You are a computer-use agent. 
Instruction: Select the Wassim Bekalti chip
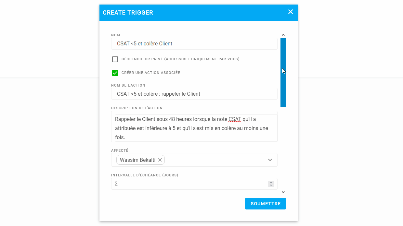[x=137, y=160]
